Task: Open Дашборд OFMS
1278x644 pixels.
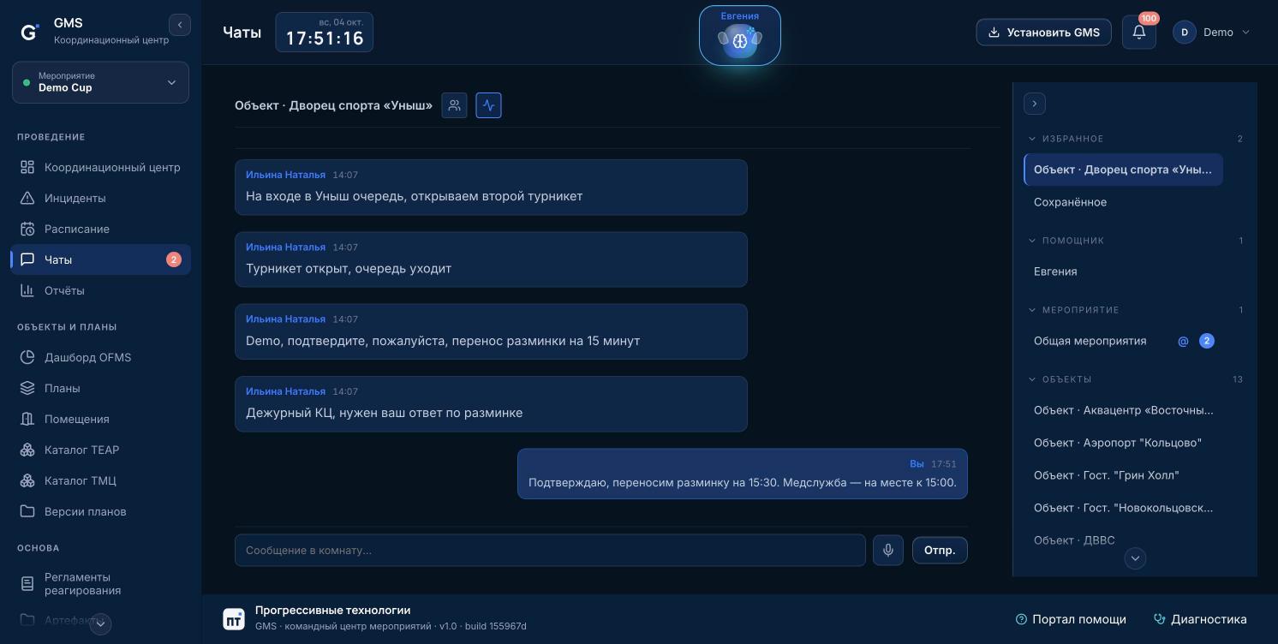Action: tap(101, 357)
